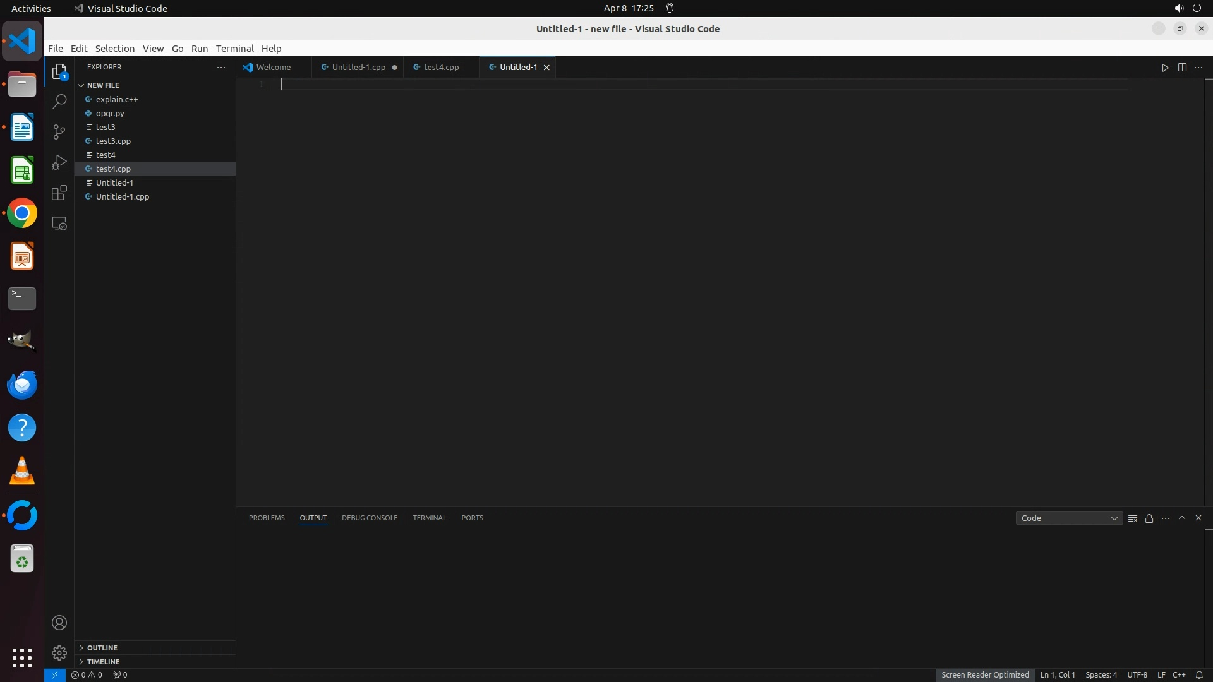This screenshot has width=1213, height=682.
Task: Open the Manage gear menu
Action: tap(59, 652)
